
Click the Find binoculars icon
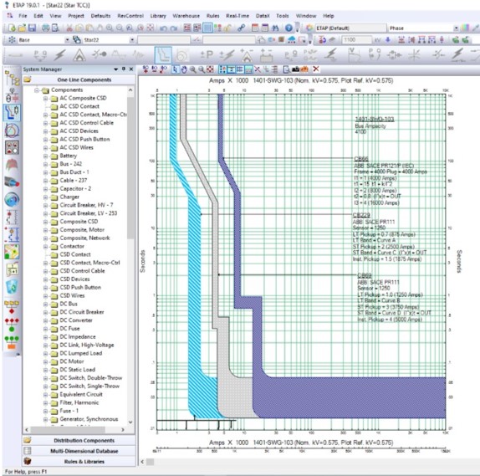(275, 28)
